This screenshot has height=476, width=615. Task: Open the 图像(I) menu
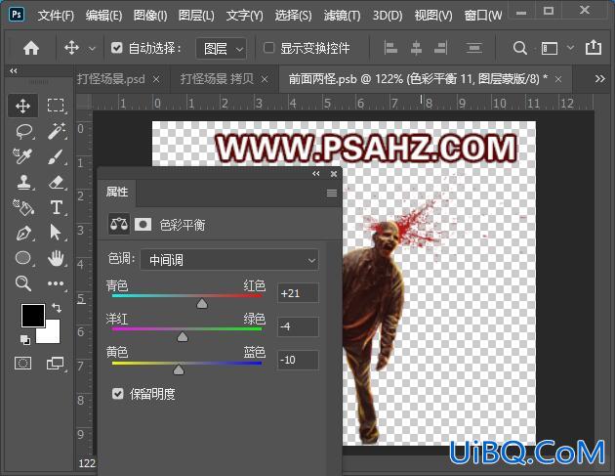pos(150,16)
